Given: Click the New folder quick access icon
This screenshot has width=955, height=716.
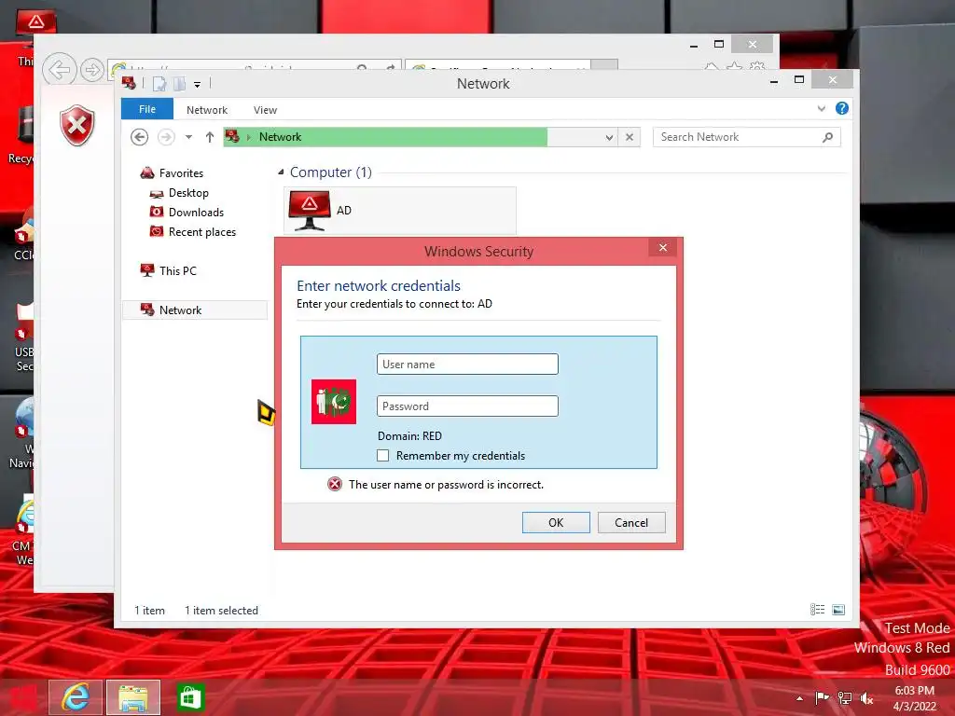Looking at the screenshot, I should click(x=180, y=84).
